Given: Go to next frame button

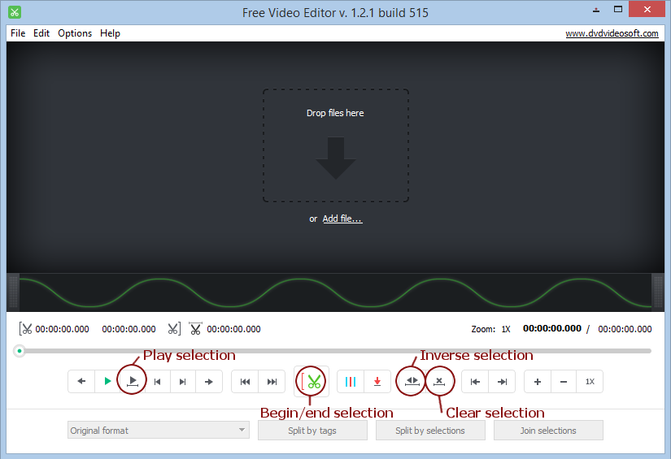Looking at the screenshot, I should tap(183, 381).
